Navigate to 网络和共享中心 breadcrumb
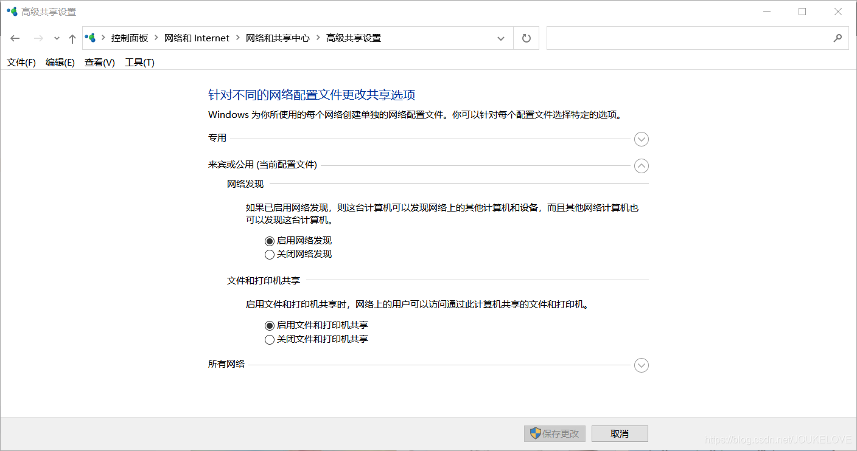This screenshot has width=857, height=451. point(278,38)
